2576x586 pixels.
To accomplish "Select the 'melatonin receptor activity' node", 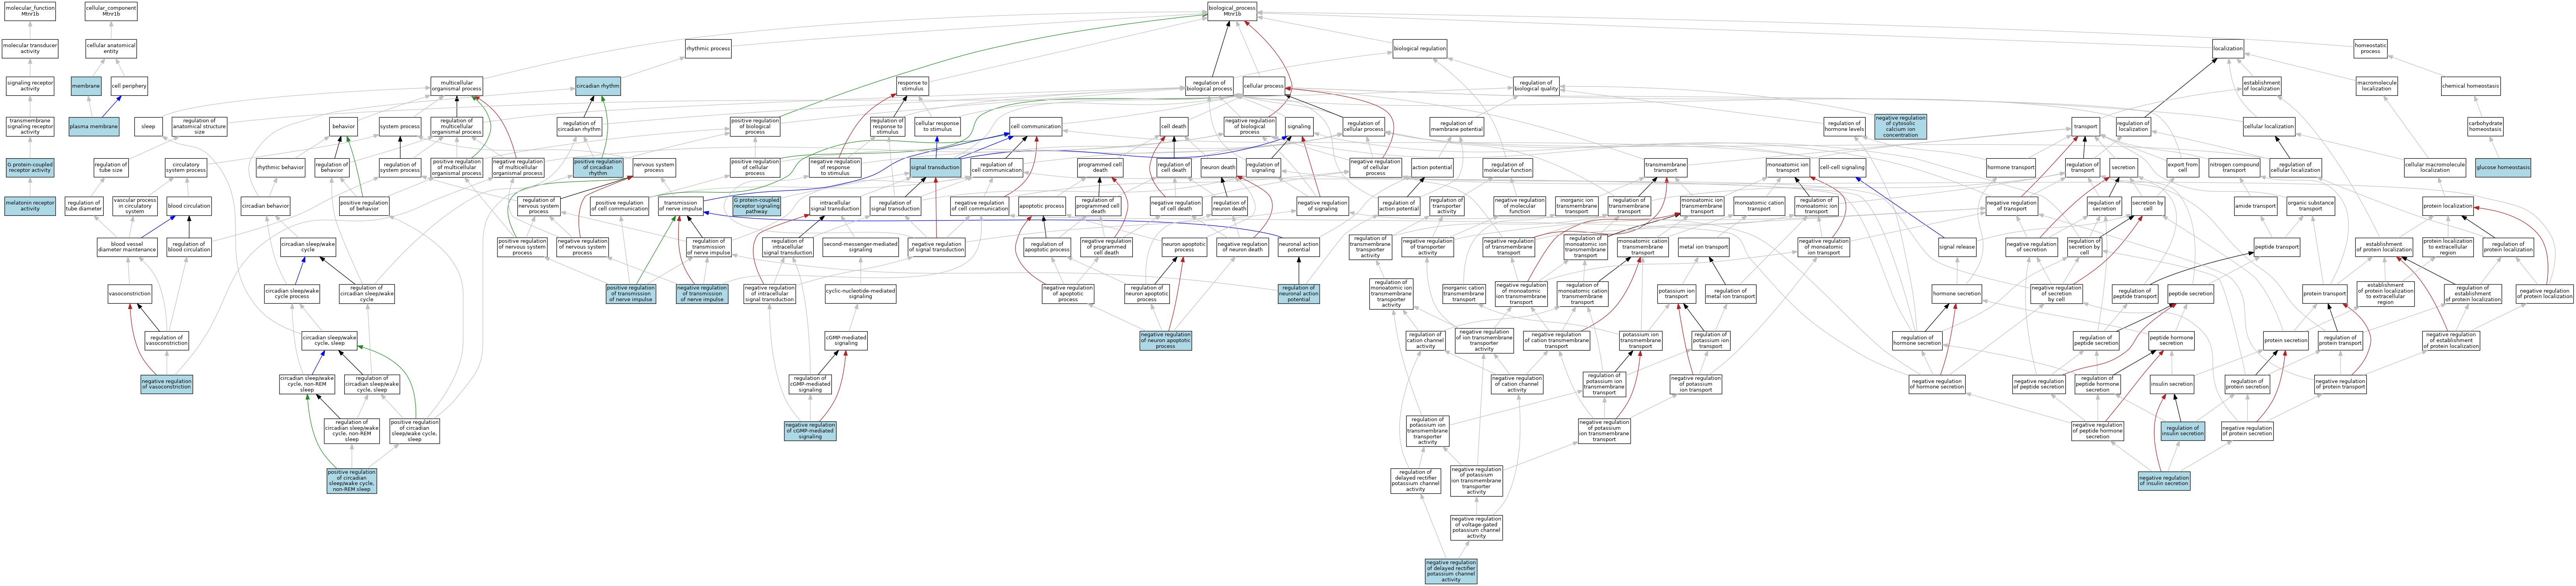I will point(30,206).
